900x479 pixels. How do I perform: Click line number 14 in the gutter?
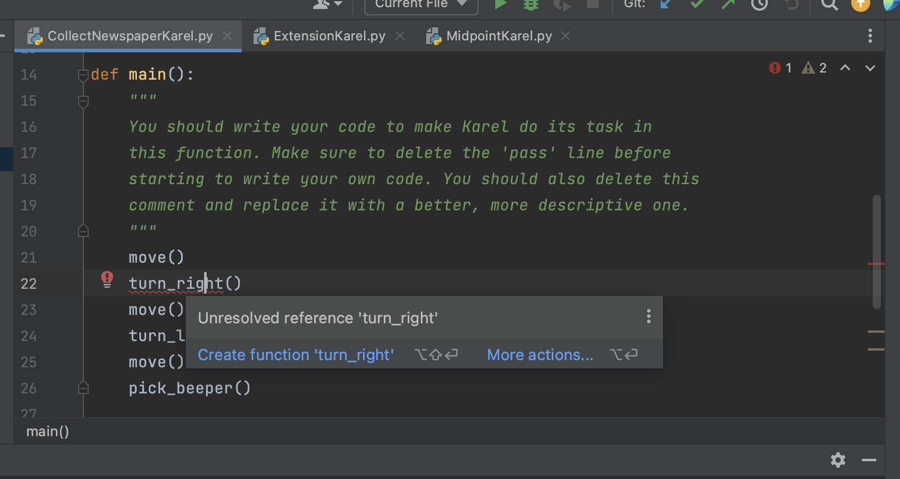(29, 74)
